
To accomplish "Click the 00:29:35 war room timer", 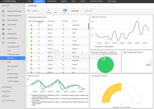I will point(75,11).
